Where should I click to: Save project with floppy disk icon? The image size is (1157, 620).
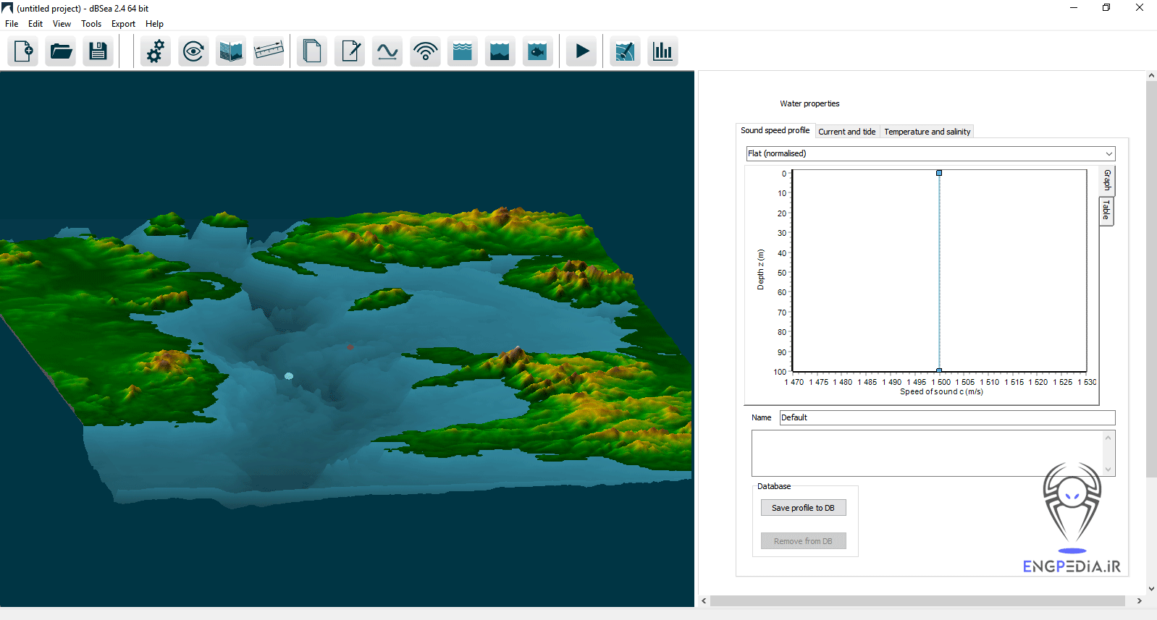[x=98, y=51]
